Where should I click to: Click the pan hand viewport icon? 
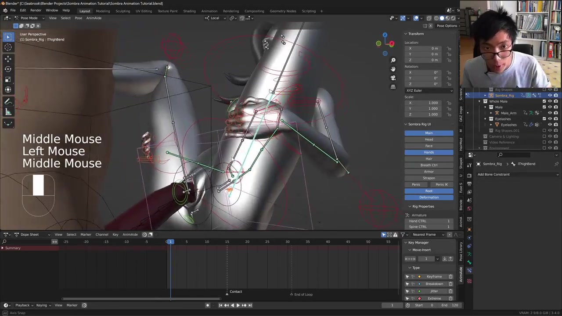[x=393, y=69]
